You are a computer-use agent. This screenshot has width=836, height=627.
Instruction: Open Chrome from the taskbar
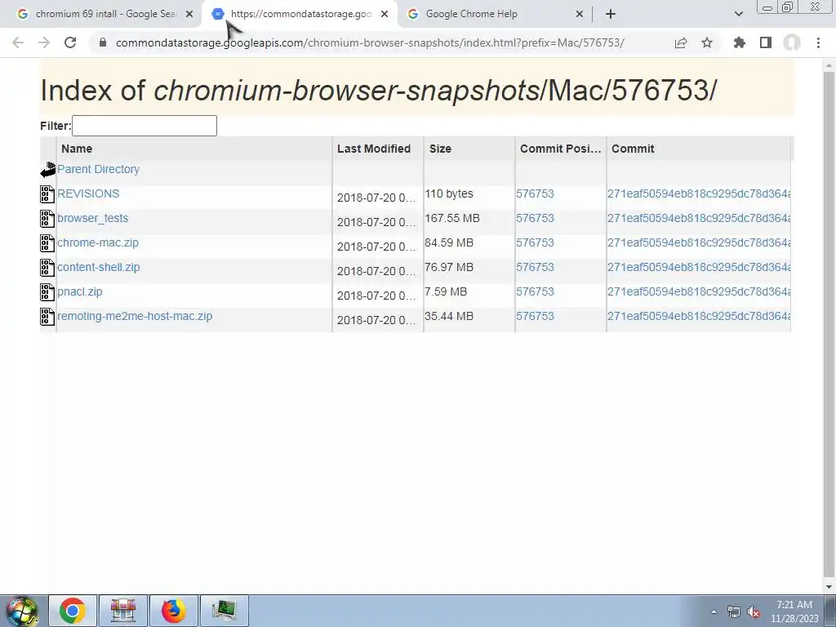pyautogui.click(x=73, y=611)
